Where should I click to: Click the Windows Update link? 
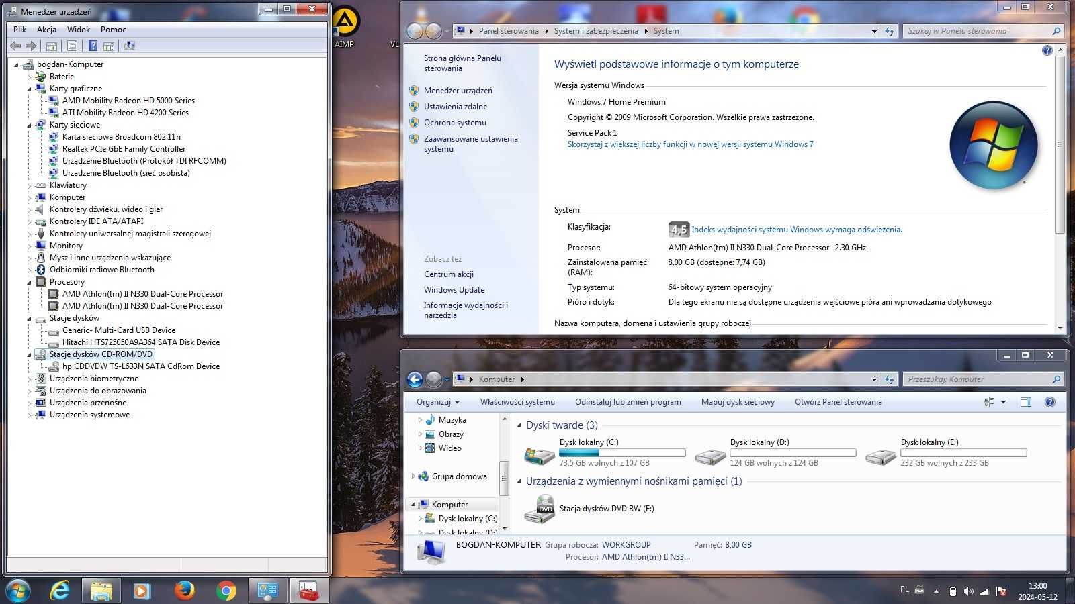pyautogui.click(x=454, y=290)
